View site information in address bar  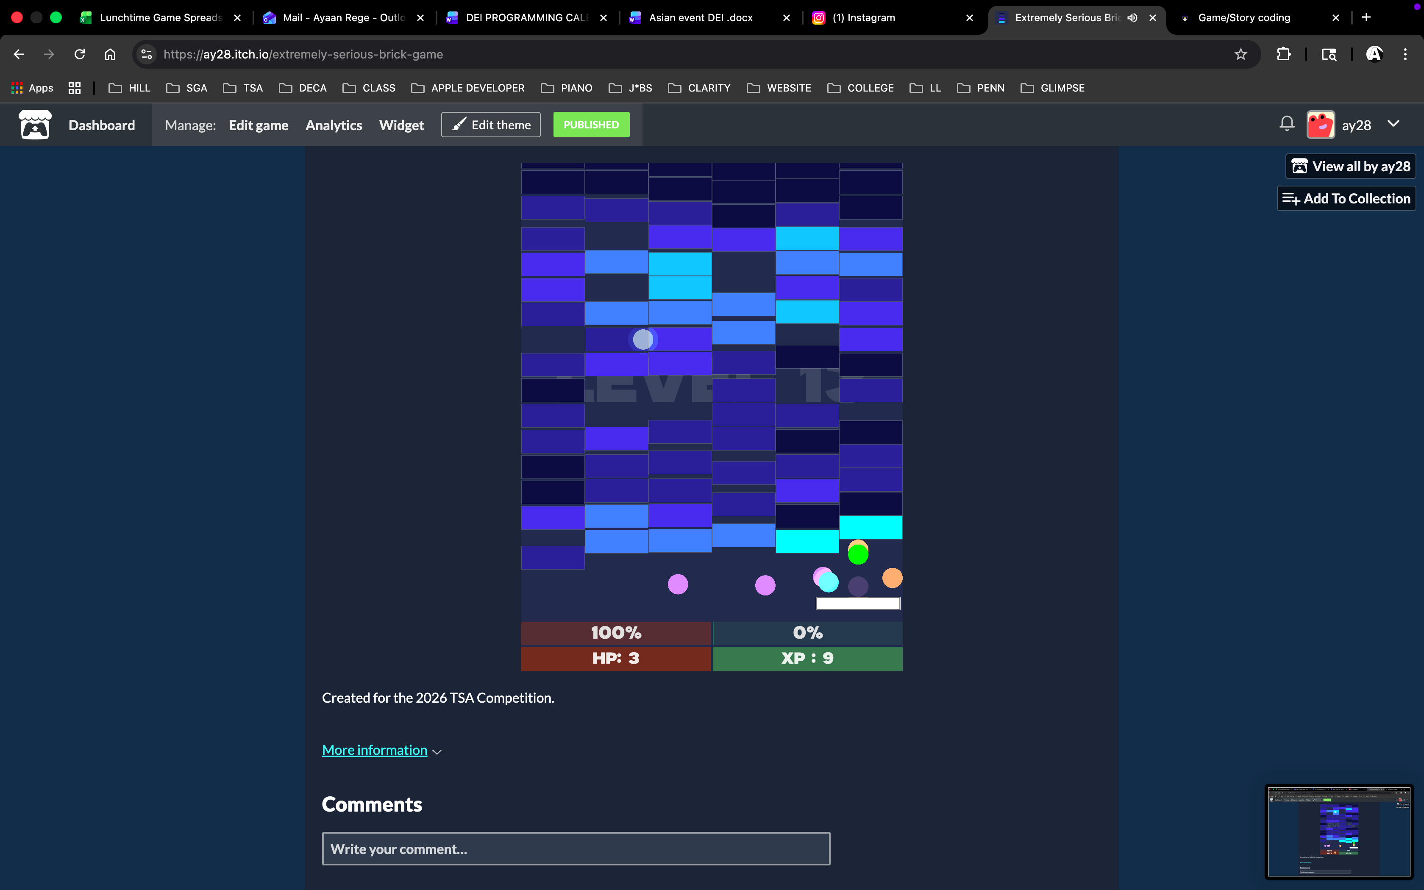pos(147,54)
